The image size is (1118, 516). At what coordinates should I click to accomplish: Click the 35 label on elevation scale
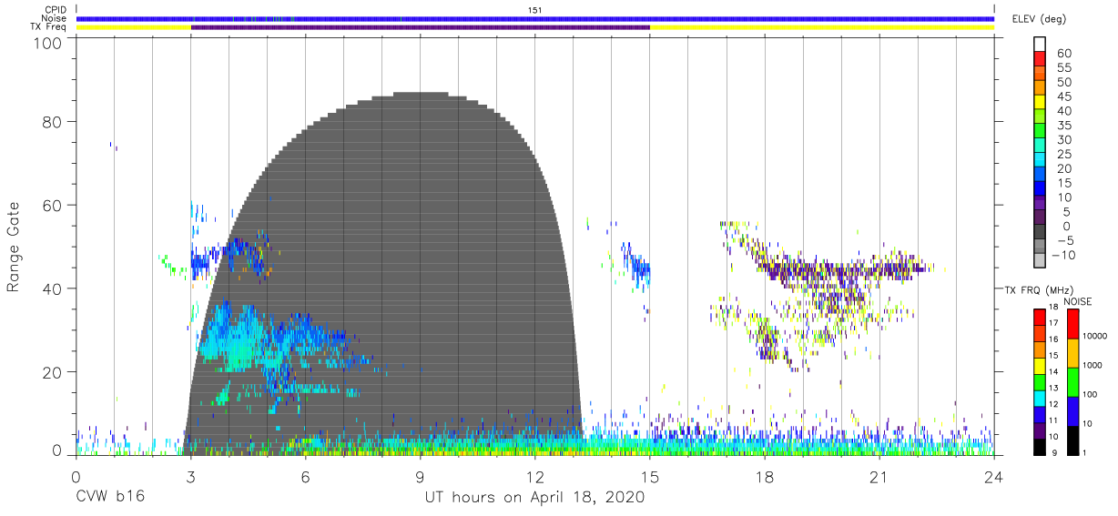pos(1063,126)
